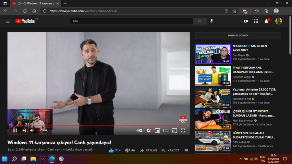Visit Can Deger channel
This screenshot has height=164, width=292.
[x=239, y=55]
